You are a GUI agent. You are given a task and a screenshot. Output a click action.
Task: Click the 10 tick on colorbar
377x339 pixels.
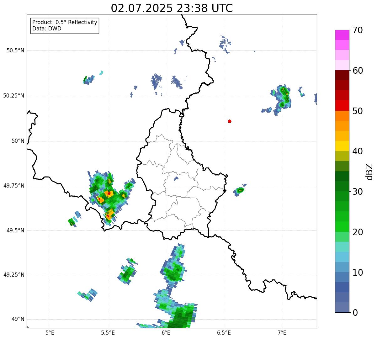coord(358,272)
